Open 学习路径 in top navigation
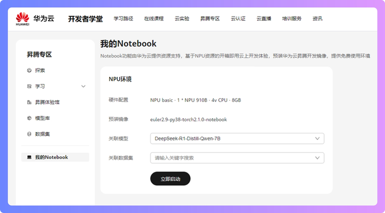The width and height of the screenshot is (385, 213). [x=124, y=19]
